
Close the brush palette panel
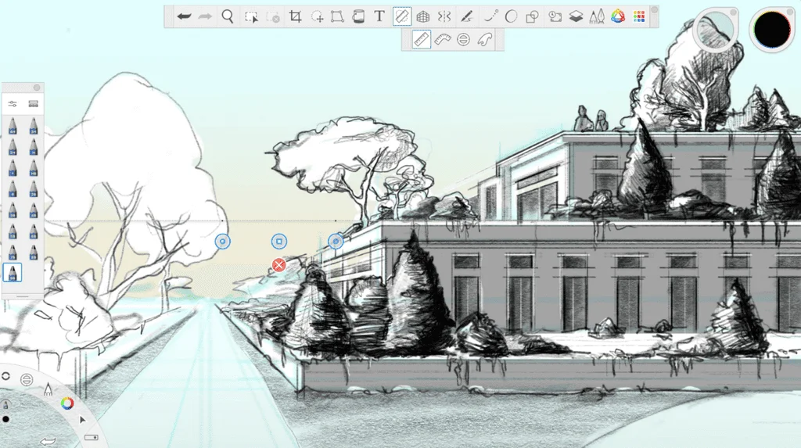pyautogui.click(x=37, y=88)
